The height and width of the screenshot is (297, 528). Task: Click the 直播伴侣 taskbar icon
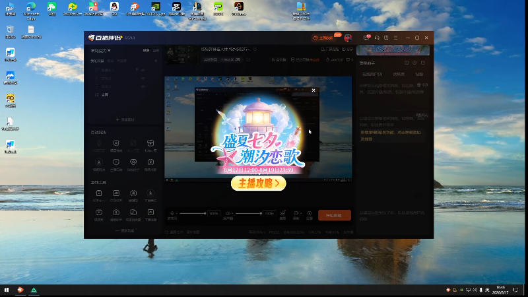[x=20, y=290]
